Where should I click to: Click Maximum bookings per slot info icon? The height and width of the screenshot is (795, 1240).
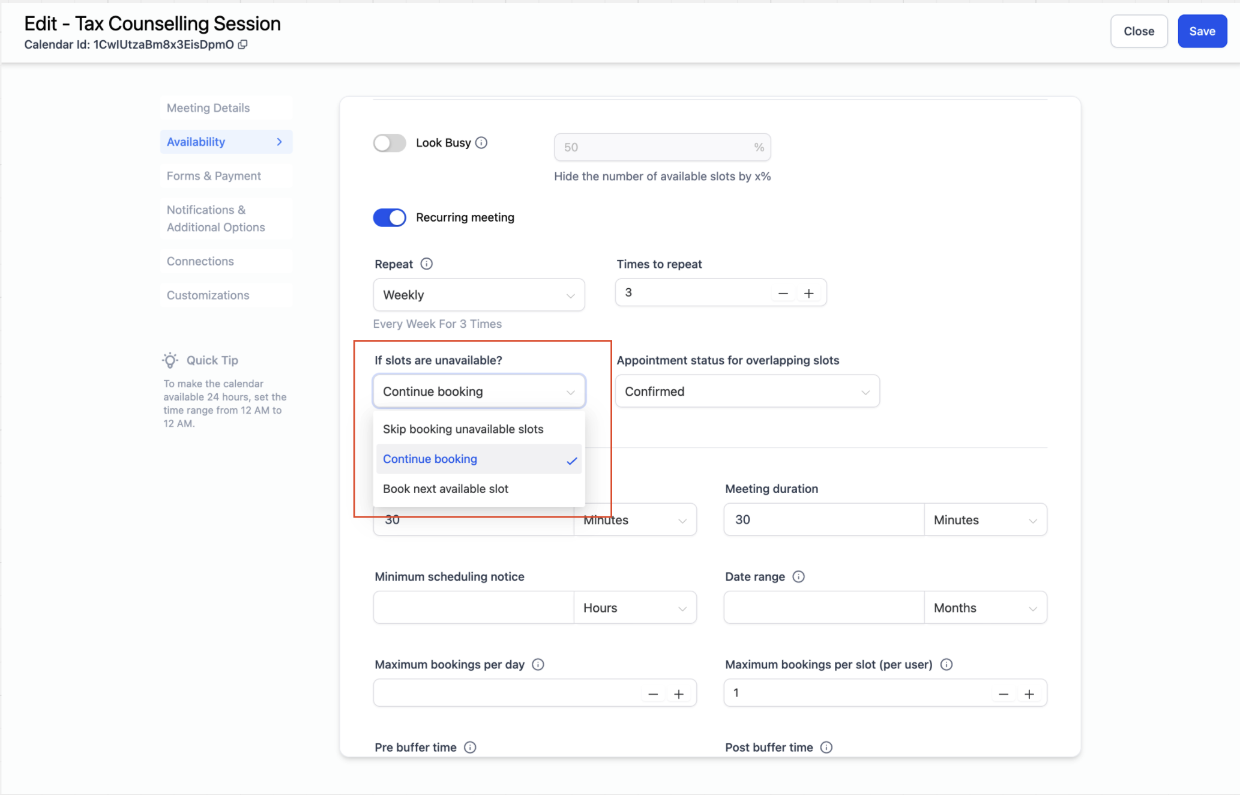pyautogui.click(x=947, y=664)
